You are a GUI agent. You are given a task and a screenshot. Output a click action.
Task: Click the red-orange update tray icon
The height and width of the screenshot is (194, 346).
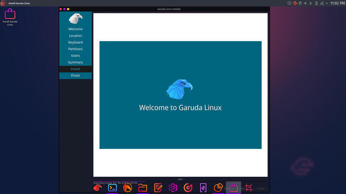[295, 3]
